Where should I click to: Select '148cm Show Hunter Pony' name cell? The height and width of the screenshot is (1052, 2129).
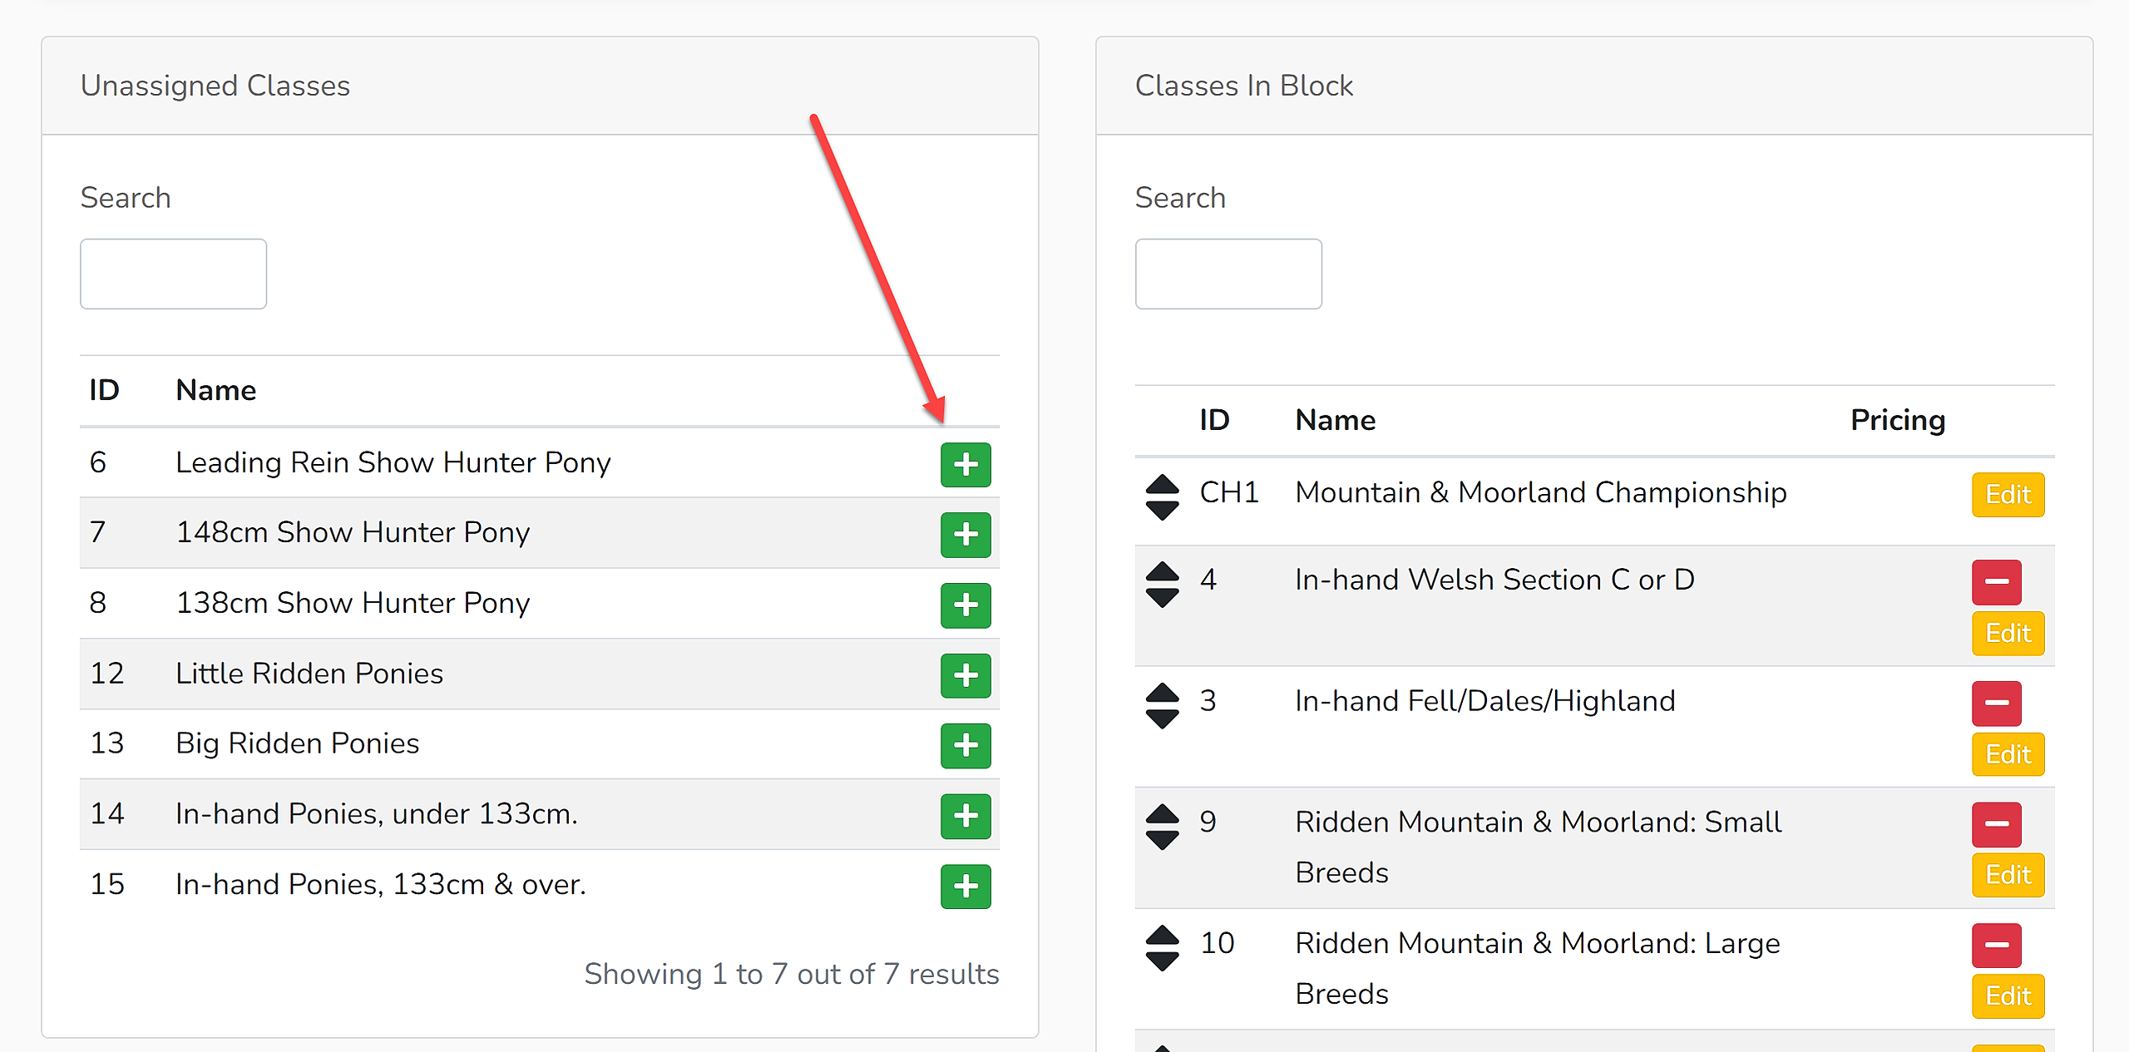[353, 532]
